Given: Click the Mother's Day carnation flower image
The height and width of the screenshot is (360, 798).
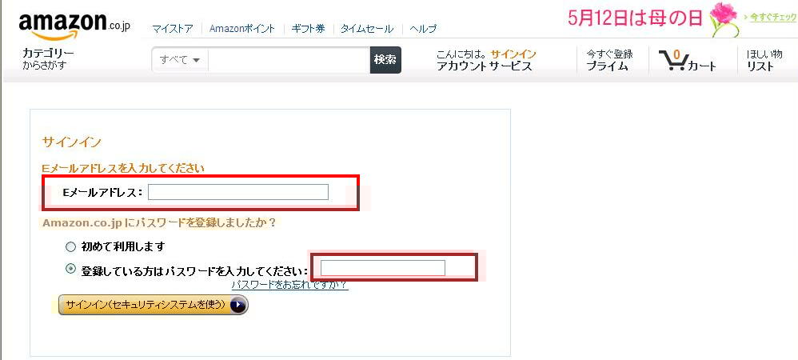Looking at the screenshot, I should coord(724,19).
